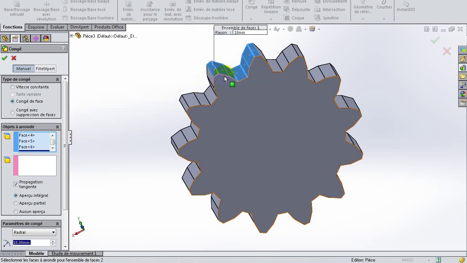This screenshot has width=467, height=263.
Task: Open the ConfigurationManager tab icon
Action: (25, 38)
